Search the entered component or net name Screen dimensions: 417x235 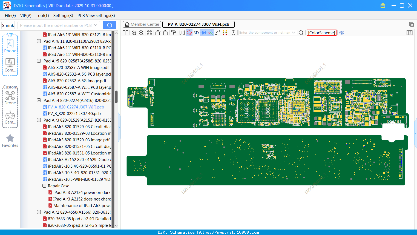tap(301, 33)
